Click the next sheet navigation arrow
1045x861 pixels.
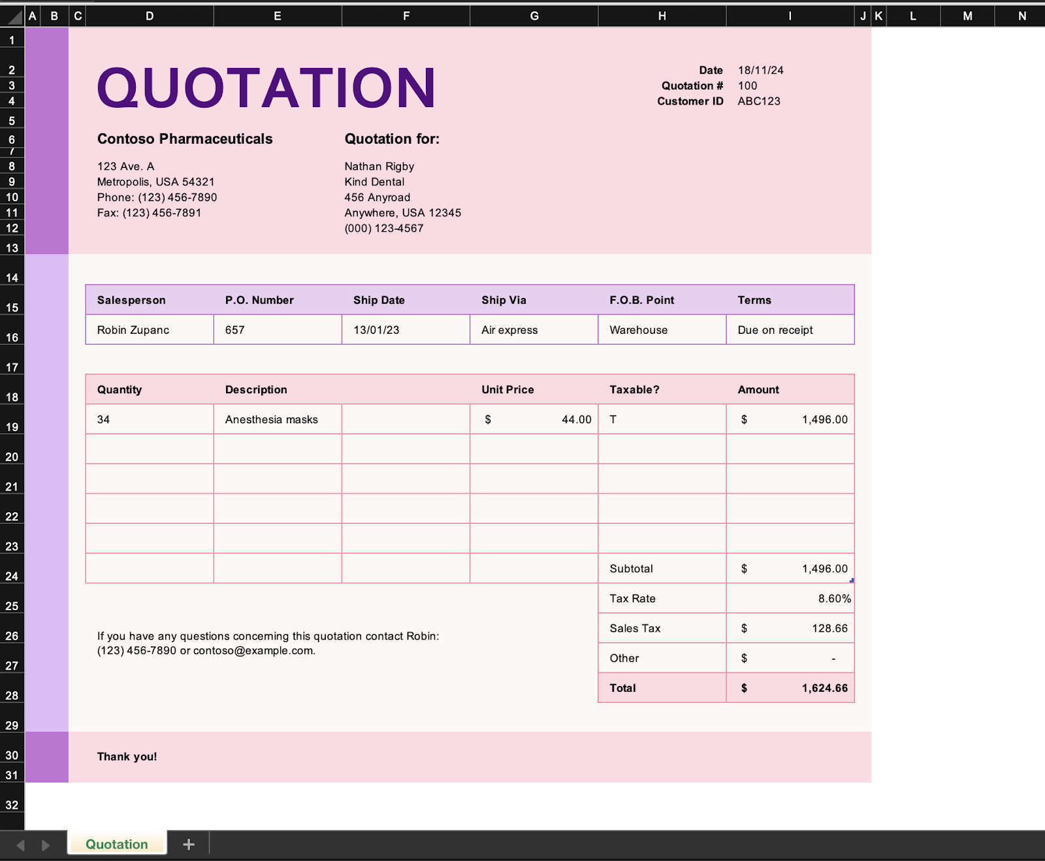coord(45,845)
